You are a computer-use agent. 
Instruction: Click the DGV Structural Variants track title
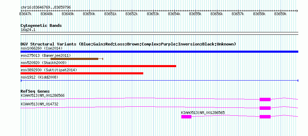128,44
